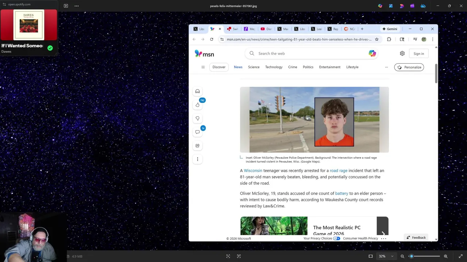Click the URL address bar

coord(299,39)
